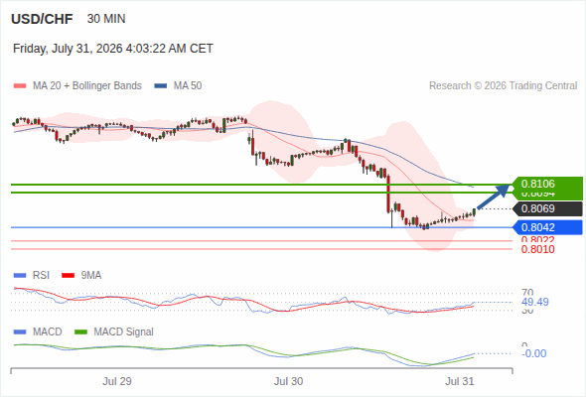
Task: Click the RSI 70 level label
Action: pos(527,293)
